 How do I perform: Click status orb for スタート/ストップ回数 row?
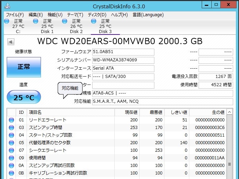(11, 135)
